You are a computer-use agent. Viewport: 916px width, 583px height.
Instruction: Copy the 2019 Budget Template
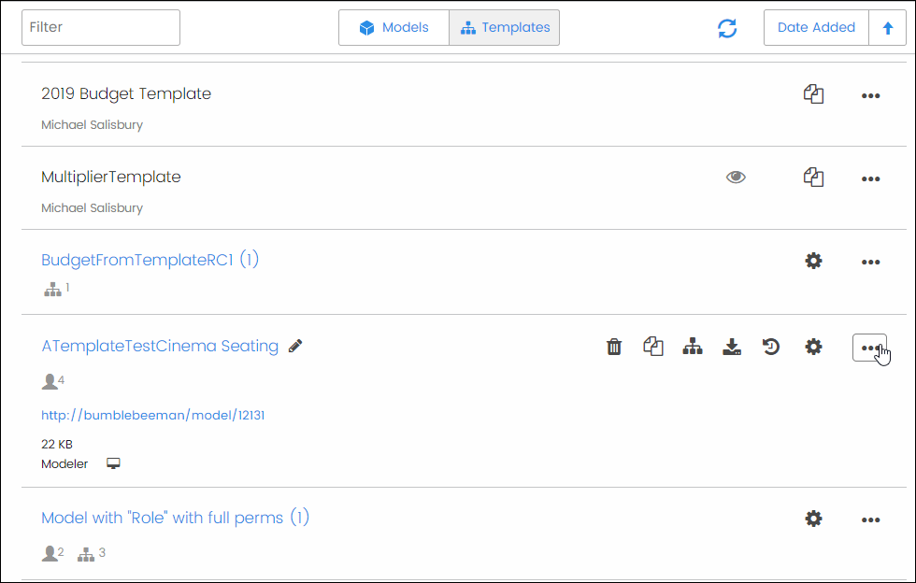coord(814,94)
